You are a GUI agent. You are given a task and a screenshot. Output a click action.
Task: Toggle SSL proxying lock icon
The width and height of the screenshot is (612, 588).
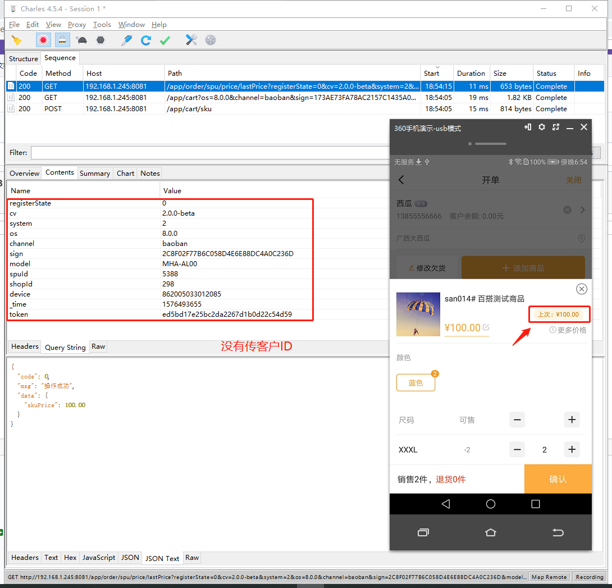62,40
